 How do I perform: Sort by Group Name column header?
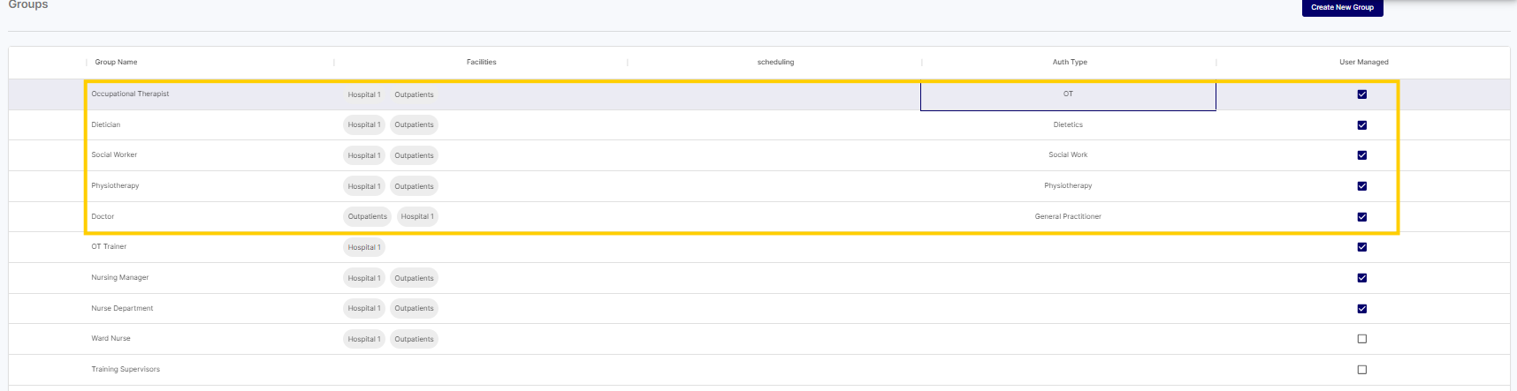(117, 63)
